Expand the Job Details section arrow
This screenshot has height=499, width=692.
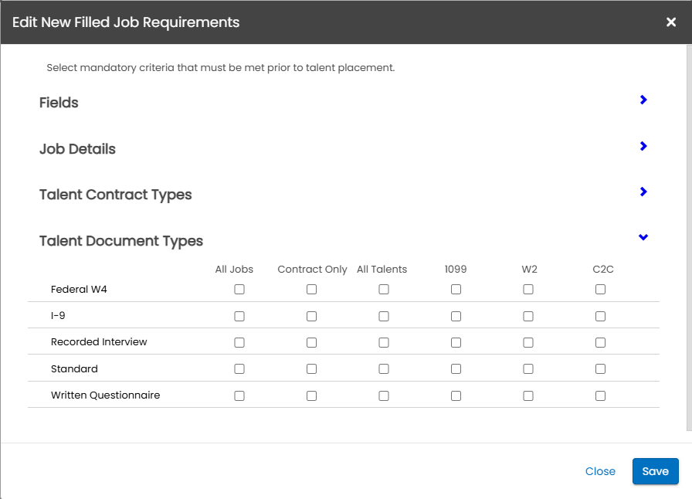pos(643,147)
